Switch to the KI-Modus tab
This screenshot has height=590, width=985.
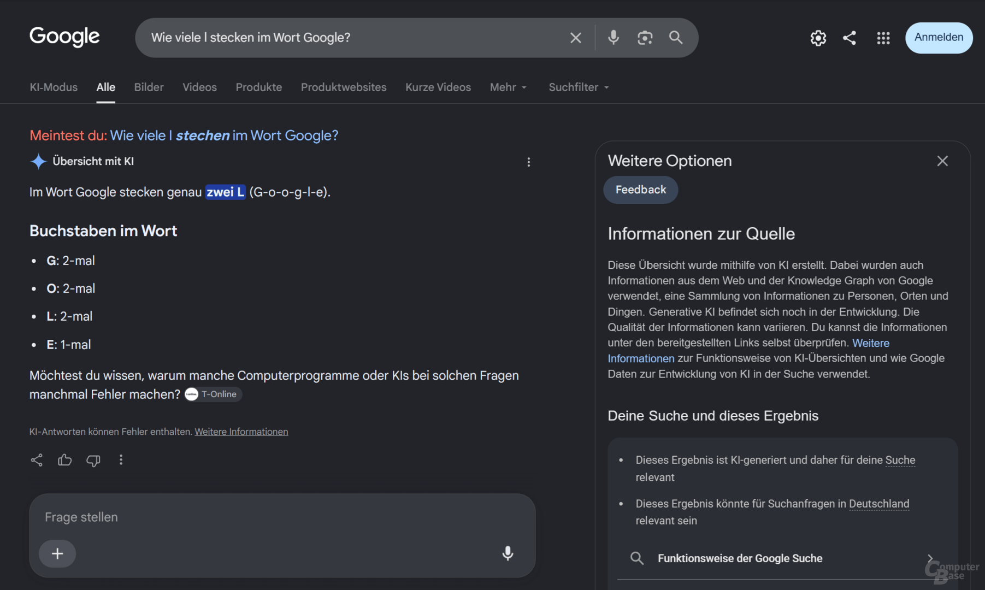coord(54,87)
